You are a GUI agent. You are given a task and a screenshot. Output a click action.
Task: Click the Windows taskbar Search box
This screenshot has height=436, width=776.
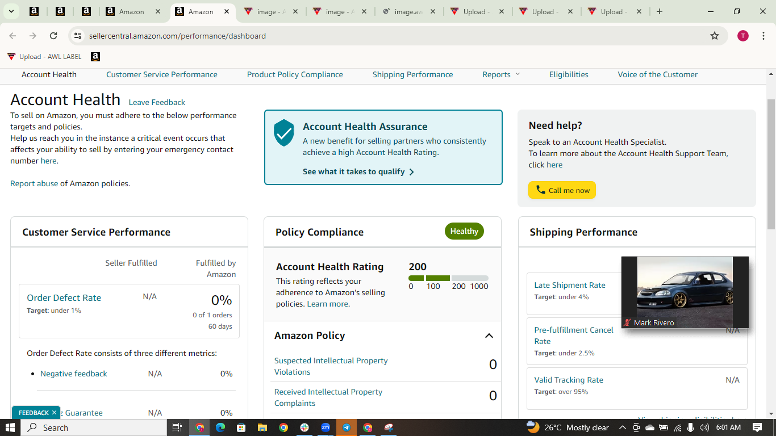click(94, 427)
